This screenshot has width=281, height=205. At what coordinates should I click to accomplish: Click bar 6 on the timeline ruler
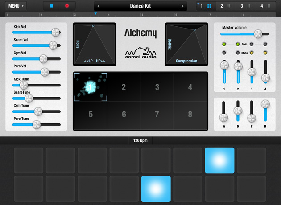pos(176,15)
